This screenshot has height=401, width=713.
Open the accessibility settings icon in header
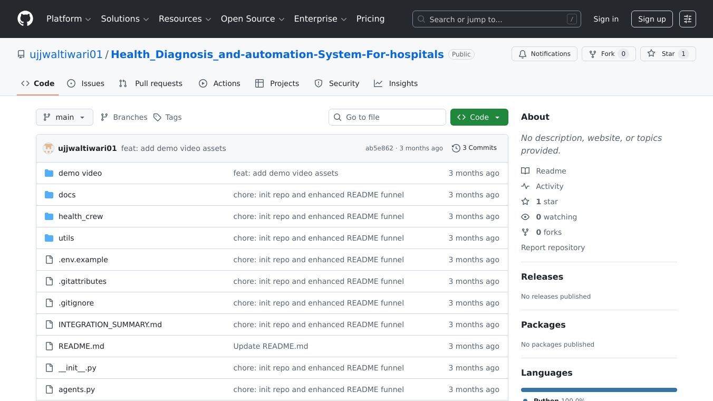pyautogui.click(x=687, y=19)
